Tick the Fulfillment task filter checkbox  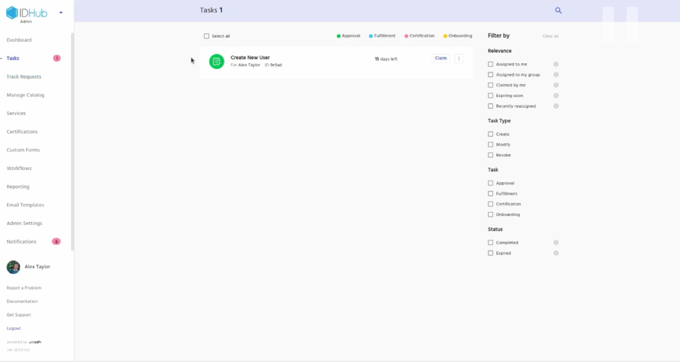coord(491,194)
